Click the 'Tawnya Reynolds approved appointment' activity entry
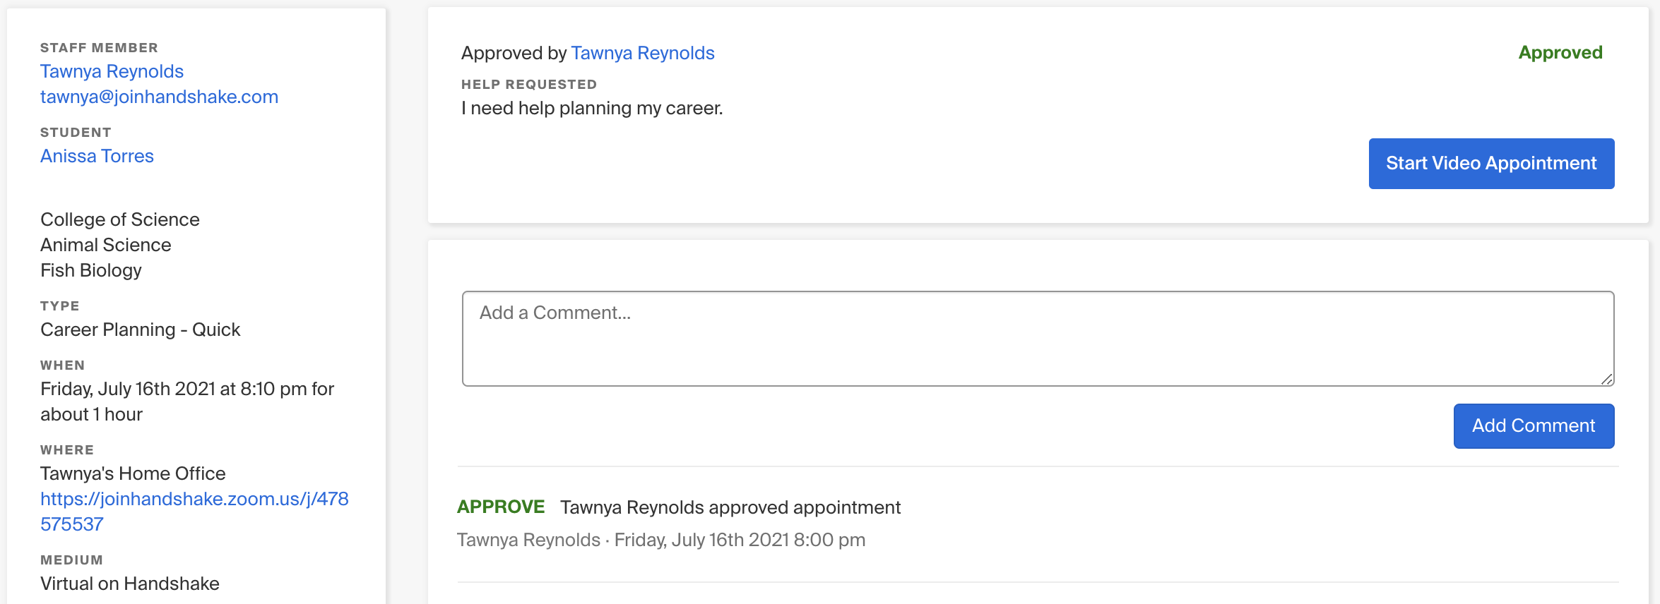 [x=730, y=507]
